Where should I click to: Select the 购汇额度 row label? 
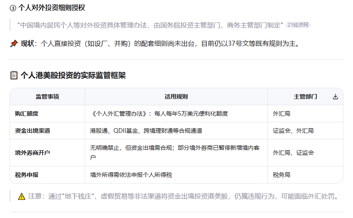coord(27,114)
